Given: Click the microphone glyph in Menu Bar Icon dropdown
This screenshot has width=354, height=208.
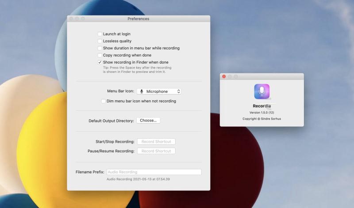Looking at the screenshot, I should point(142,91).
